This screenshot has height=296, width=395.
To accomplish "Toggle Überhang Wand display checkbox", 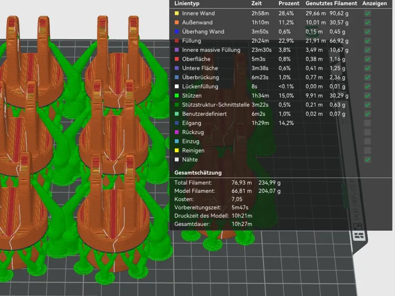I will pyautogui.click(x=367, y=32).
